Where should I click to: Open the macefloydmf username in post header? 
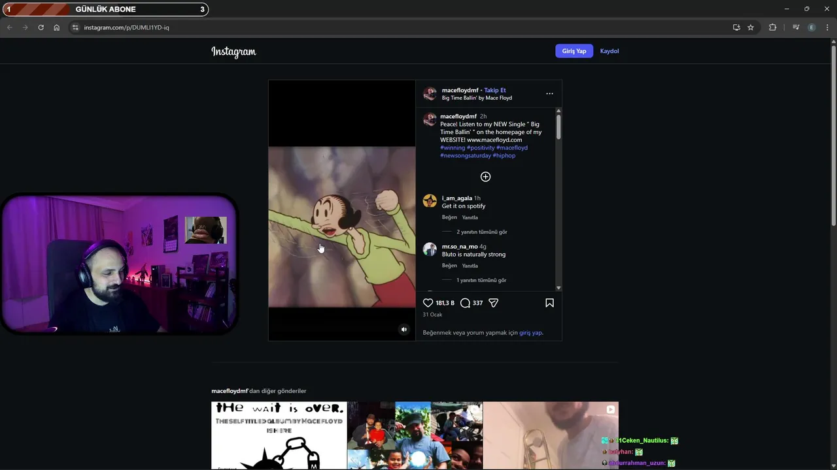[460, 90]
